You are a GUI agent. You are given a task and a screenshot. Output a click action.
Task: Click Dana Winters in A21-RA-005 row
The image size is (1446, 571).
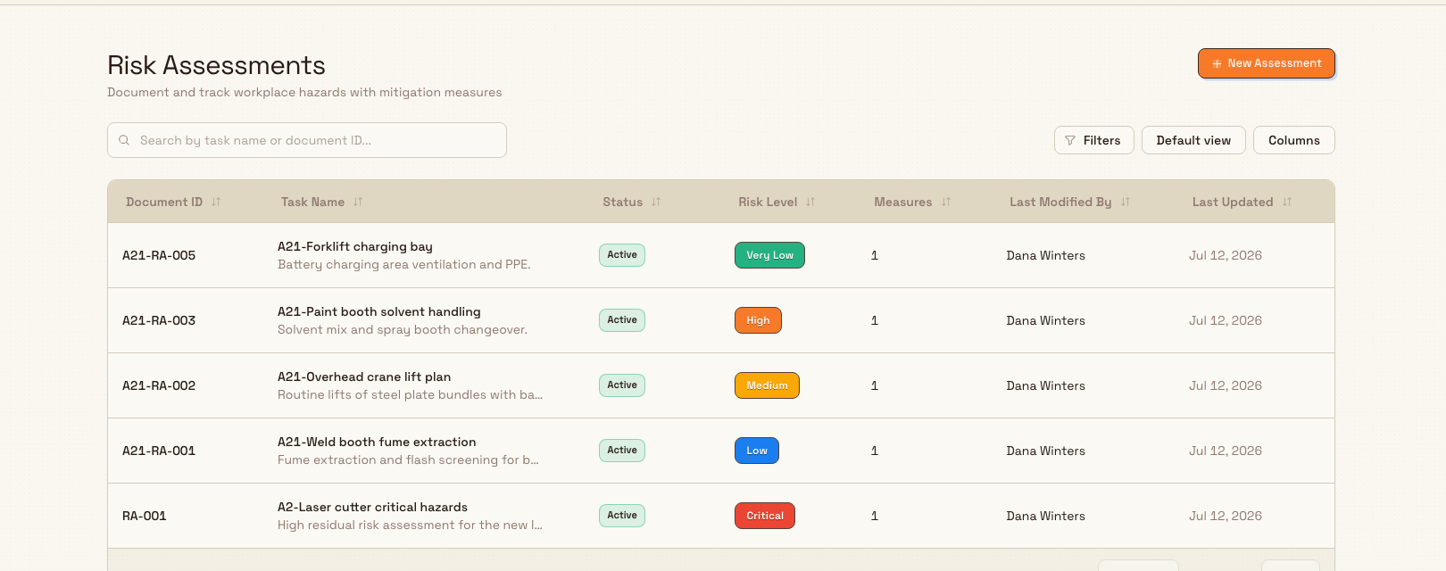1046,255
